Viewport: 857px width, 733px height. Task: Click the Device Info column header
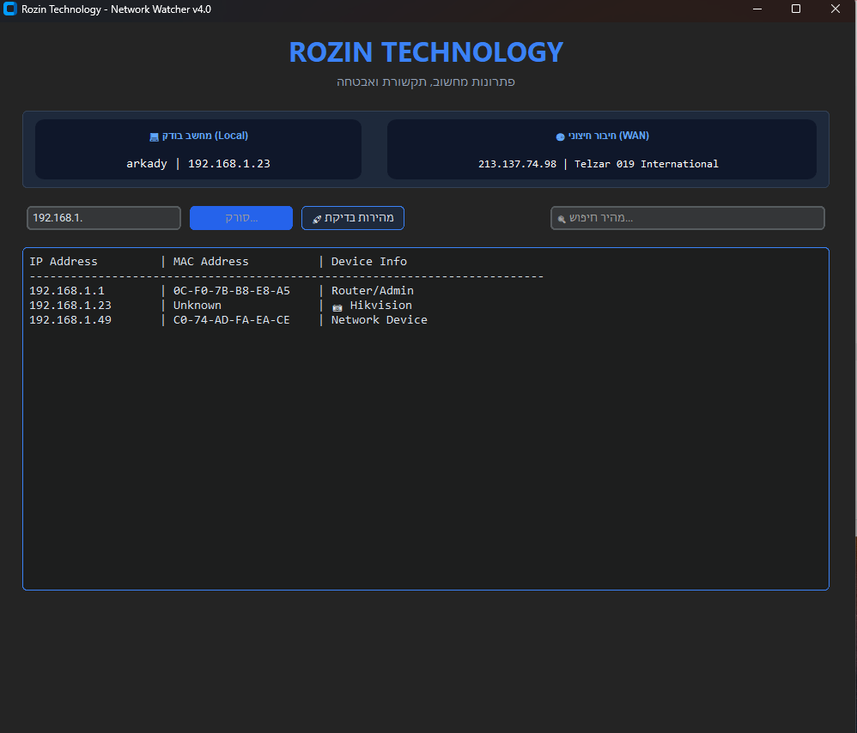(369, 262)
